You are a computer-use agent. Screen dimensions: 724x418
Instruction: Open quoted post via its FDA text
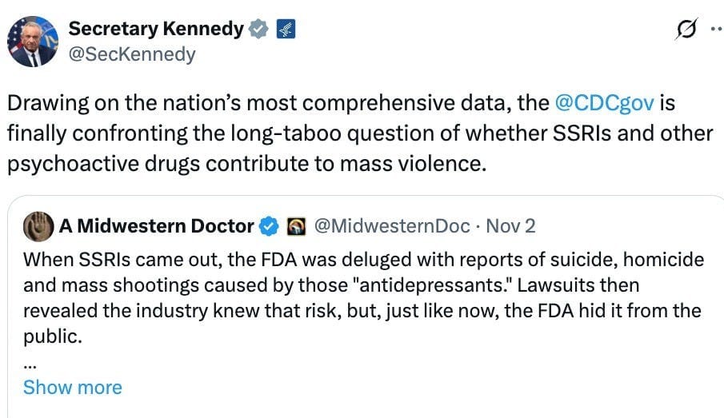pos(364,298)
